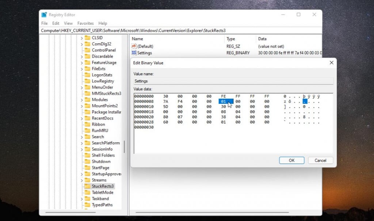Viewport: 374px width, 221px height.
Task: Open the Edit menu
Action: tap(56, 23)
